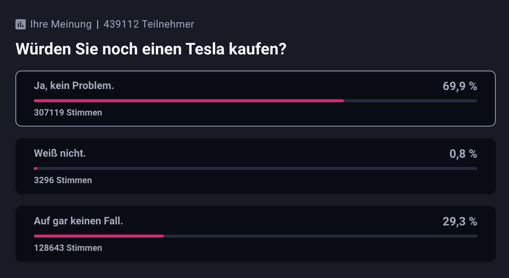Click the poll chart icon beside Ihre Meinung
The image size is (509, 278).
click(21, 24)
